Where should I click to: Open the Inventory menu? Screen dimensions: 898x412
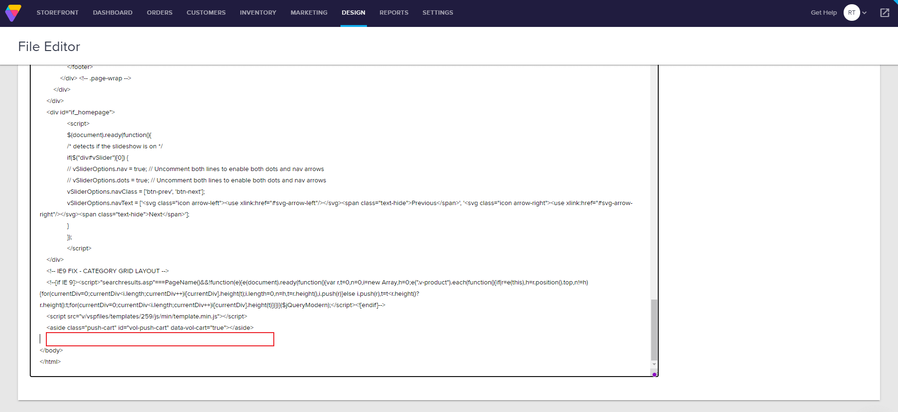point(258,13)
